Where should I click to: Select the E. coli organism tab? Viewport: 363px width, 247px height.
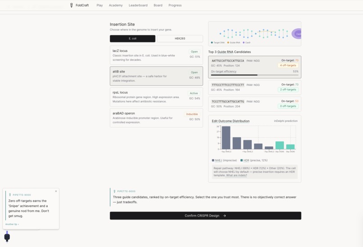pyautogui.click(x=132, y=39)
